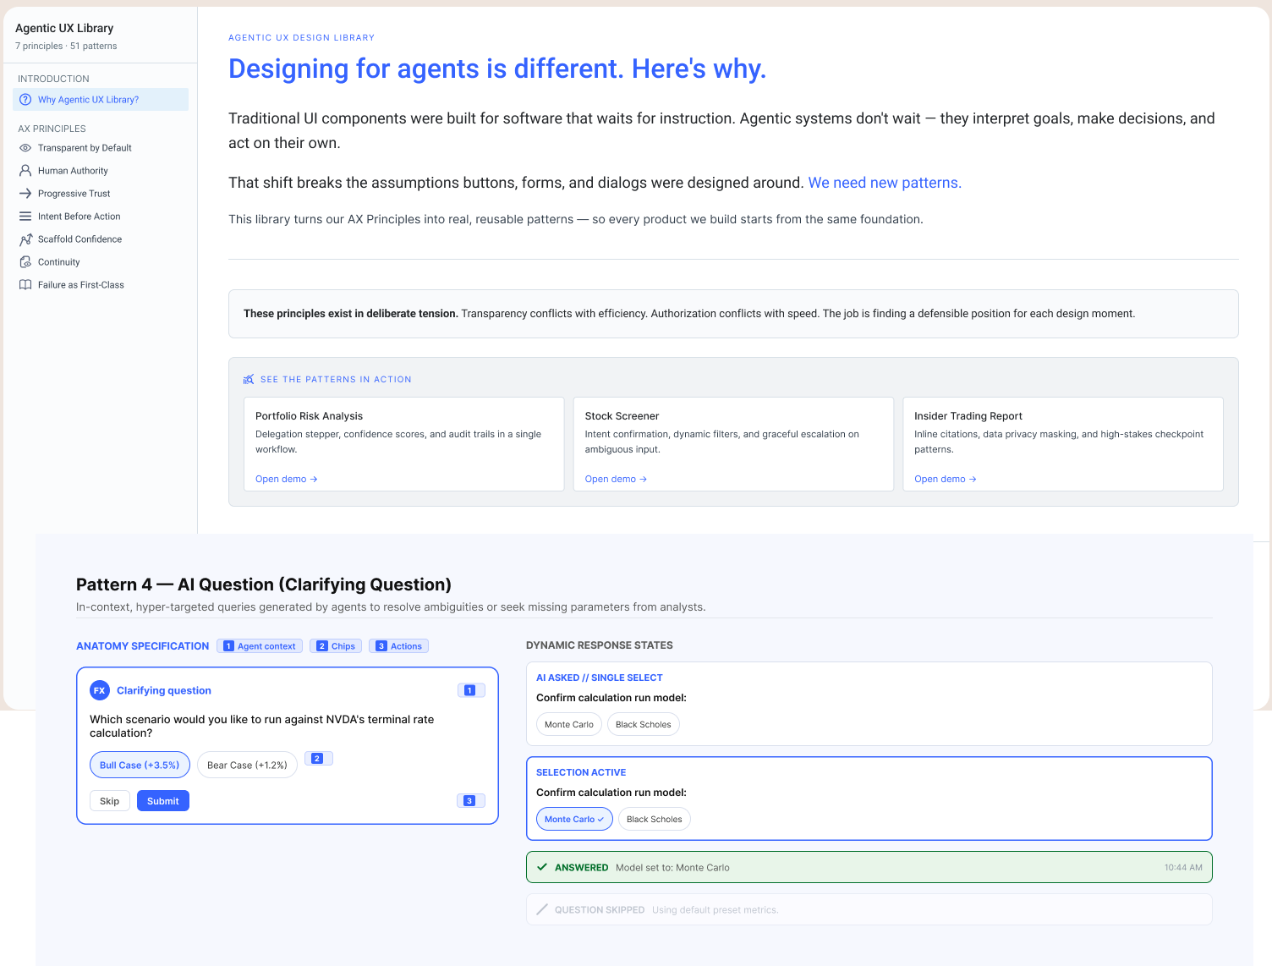Click the chart icon for Scaffold Confidence
The image size is (1272, 966).
pyautogui.click(x=25, y=239)
